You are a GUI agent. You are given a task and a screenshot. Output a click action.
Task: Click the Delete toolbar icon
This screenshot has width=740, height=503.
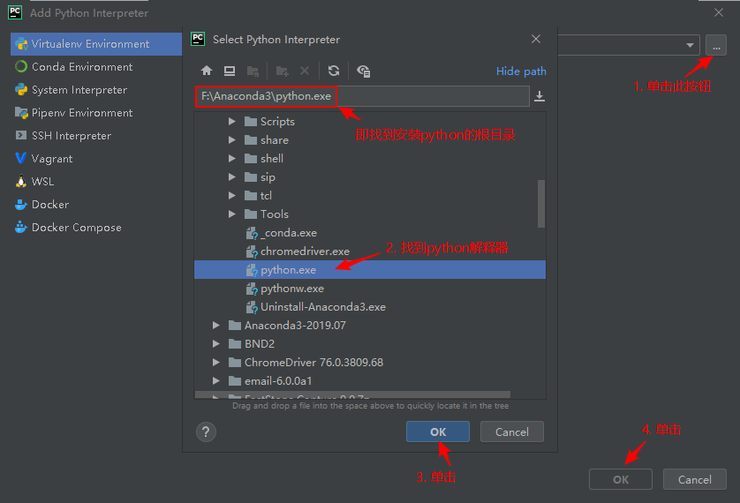pos(305,71)
